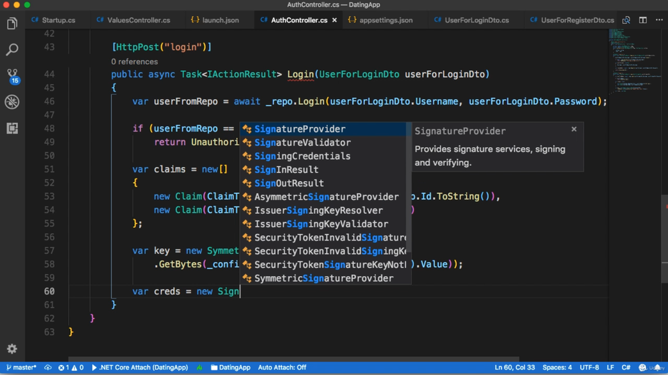Click the Login method name on line 44
The image size is (668, 375).
(301, 74)
